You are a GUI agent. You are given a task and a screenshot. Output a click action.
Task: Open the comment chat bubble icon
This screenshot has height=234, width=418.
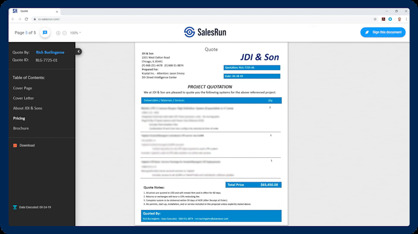45,33
